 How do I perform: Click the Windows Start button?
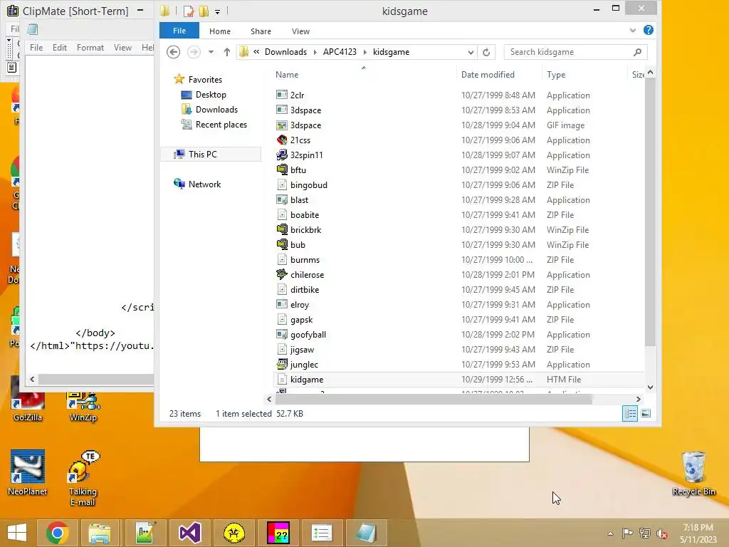(17, 533)
